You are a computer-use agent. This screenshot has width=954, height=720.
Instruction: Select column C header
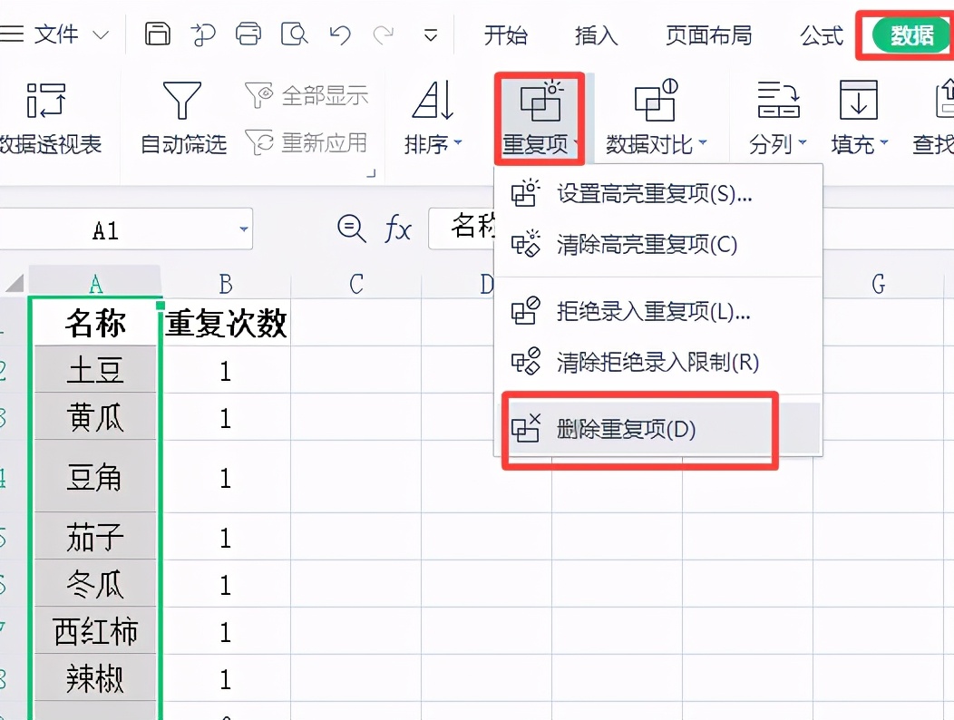tap(355, 284)
